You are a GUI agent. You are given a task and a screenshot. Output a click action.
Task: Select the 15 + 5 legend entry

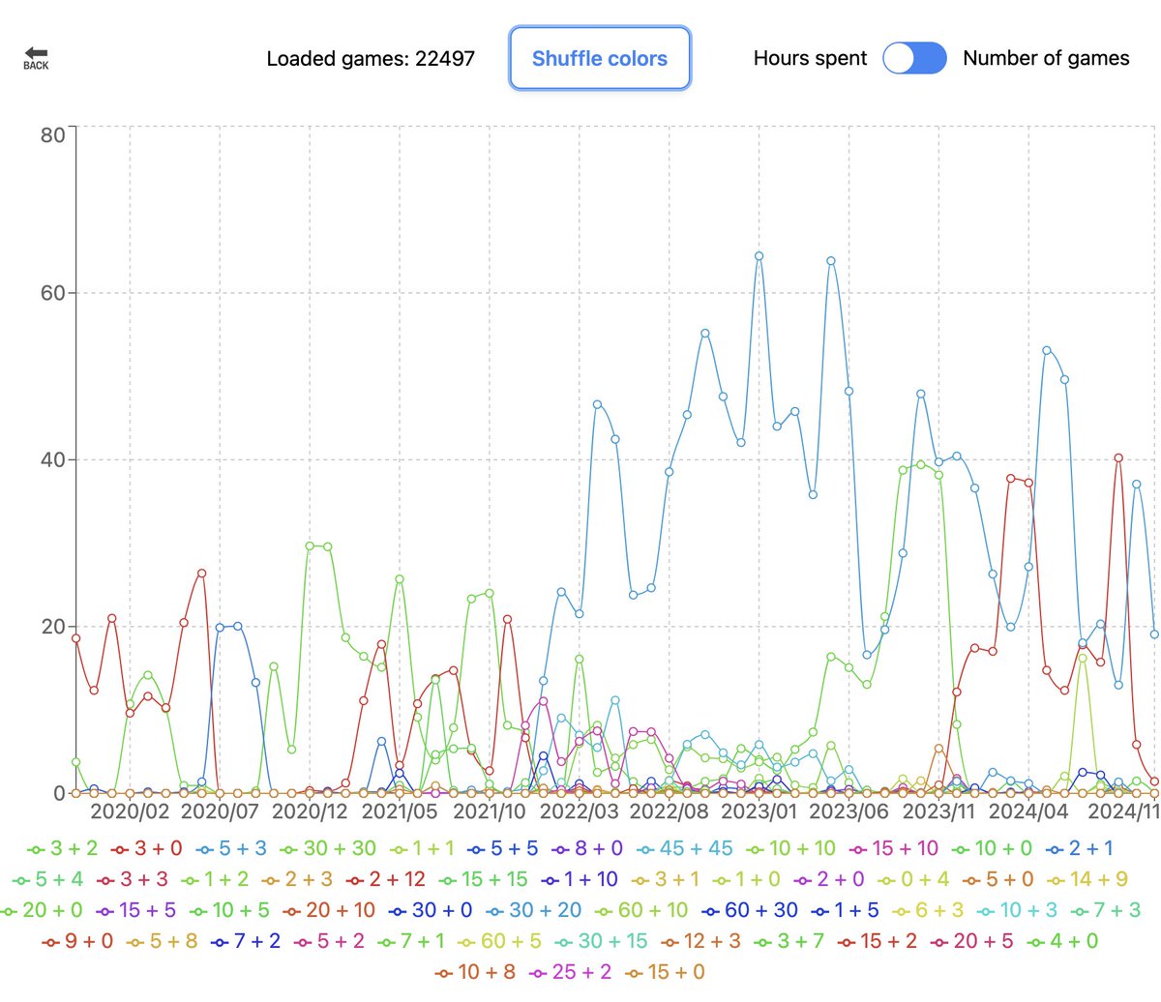(x=135, y=910)
